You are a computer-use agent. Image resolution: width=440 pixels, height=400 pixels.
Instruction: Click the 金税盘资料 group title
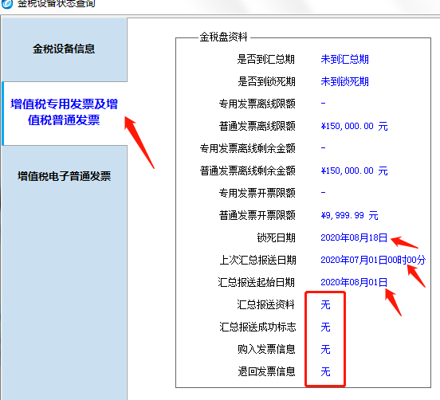click(224, 37)
